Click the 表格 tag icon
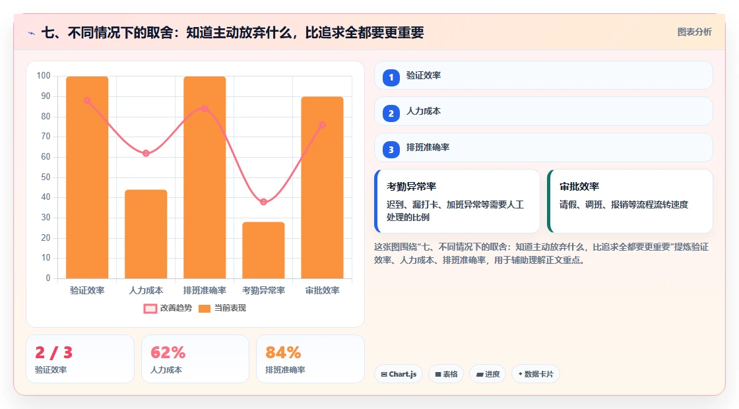The height and width of the screenshot is (409, 739). click(x=438, y=374)
